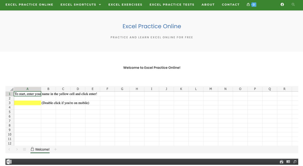This screenshot has height=166, width=303.
Task: Open Excel Exercises menu item
Action: tap(125, 5)
